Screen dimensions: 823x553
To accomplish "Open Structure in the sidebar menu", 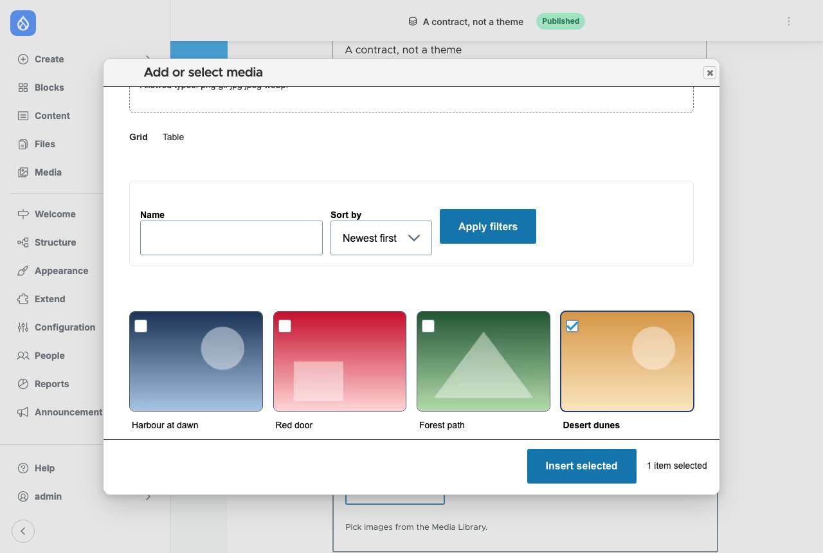I will click(55, 242).
